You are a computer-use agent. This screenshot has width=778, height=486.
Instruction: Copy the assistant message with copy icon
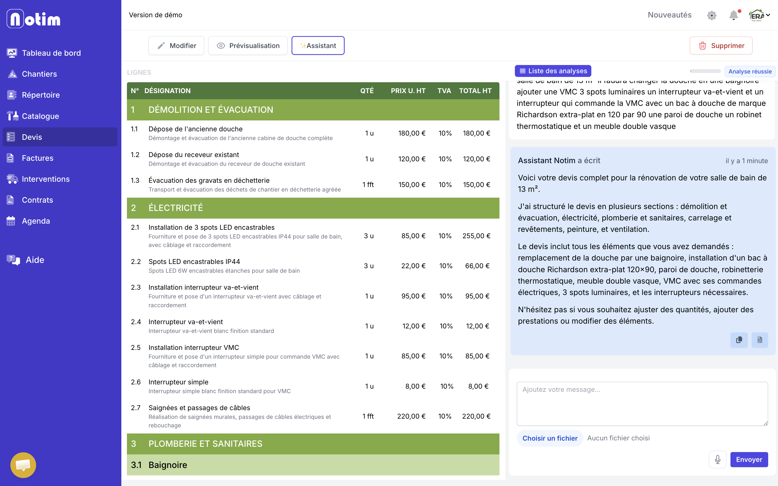click(x=739, y=340)
